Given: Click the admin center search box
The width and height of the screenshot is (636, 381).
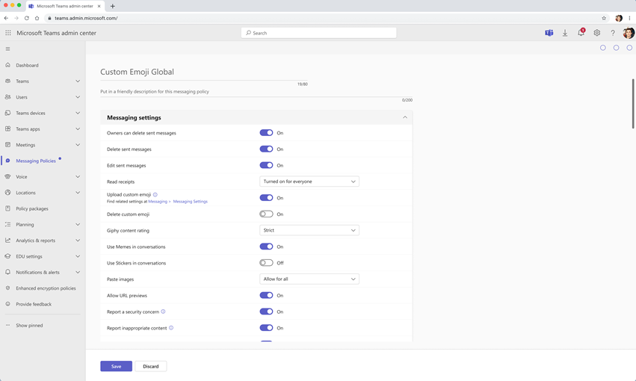Looking at the screenshot, I should click(319, 33).
